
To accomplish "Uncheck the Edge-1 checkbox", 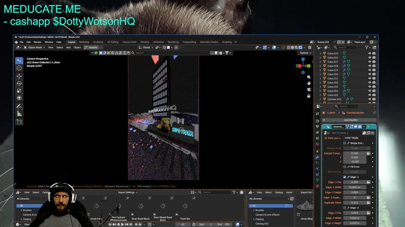I will [345, 177].
